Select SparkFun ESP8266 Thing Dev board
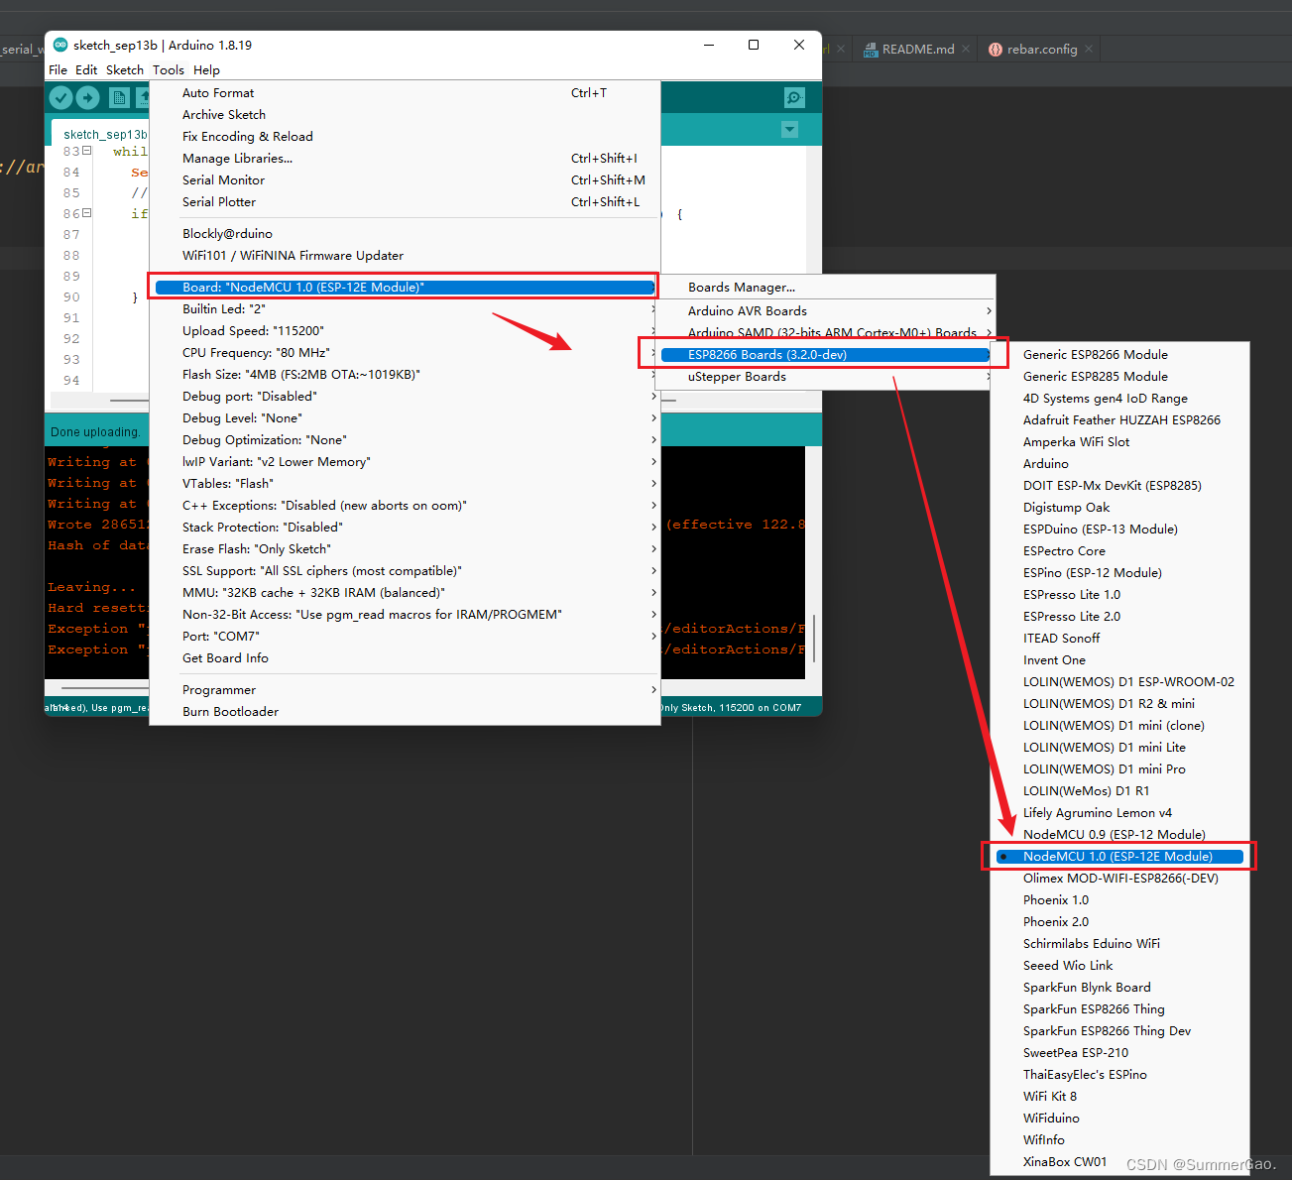Screen dimensions: 1292x1180 [1119, 1031]
